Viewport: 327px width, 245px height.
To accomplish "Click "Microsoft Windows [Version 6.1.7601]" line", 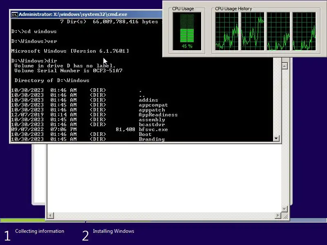I will pos(70,51).
